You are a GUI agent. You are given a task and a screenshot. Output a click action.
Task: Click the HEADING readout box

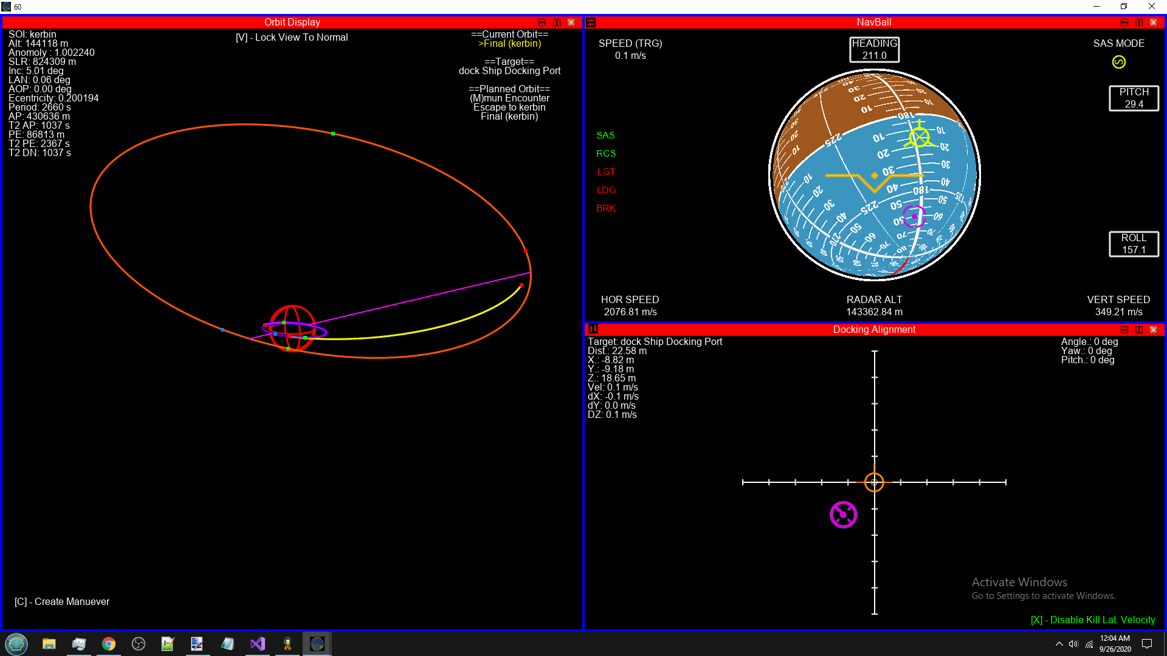coord(874,49)
